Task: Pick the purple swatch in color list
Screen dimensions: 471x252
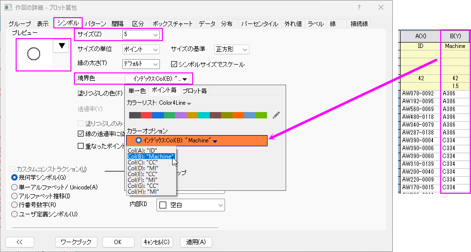Action: click(181, 115)
